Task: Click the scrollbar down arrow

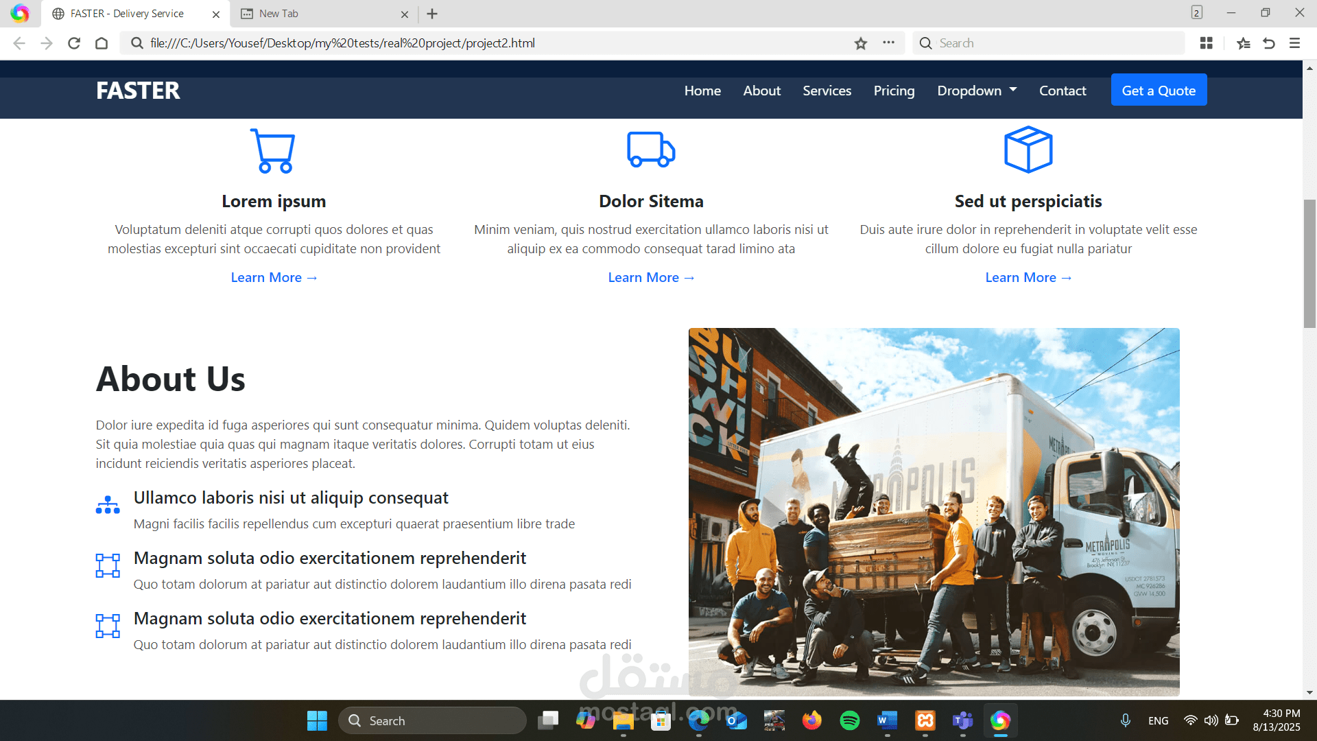Action: pyautogui.click(x=1309, y=692)
